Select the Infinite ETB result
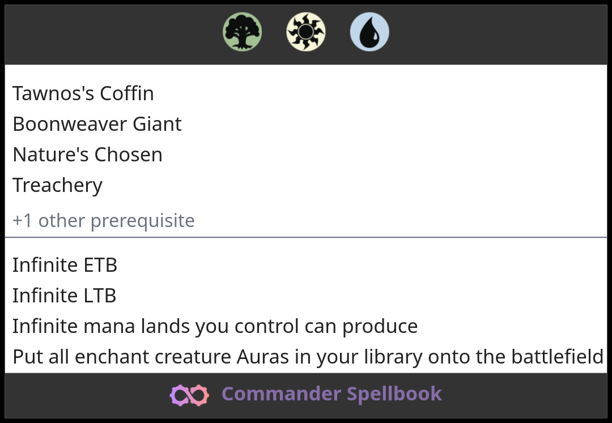 tap(65, 265)
